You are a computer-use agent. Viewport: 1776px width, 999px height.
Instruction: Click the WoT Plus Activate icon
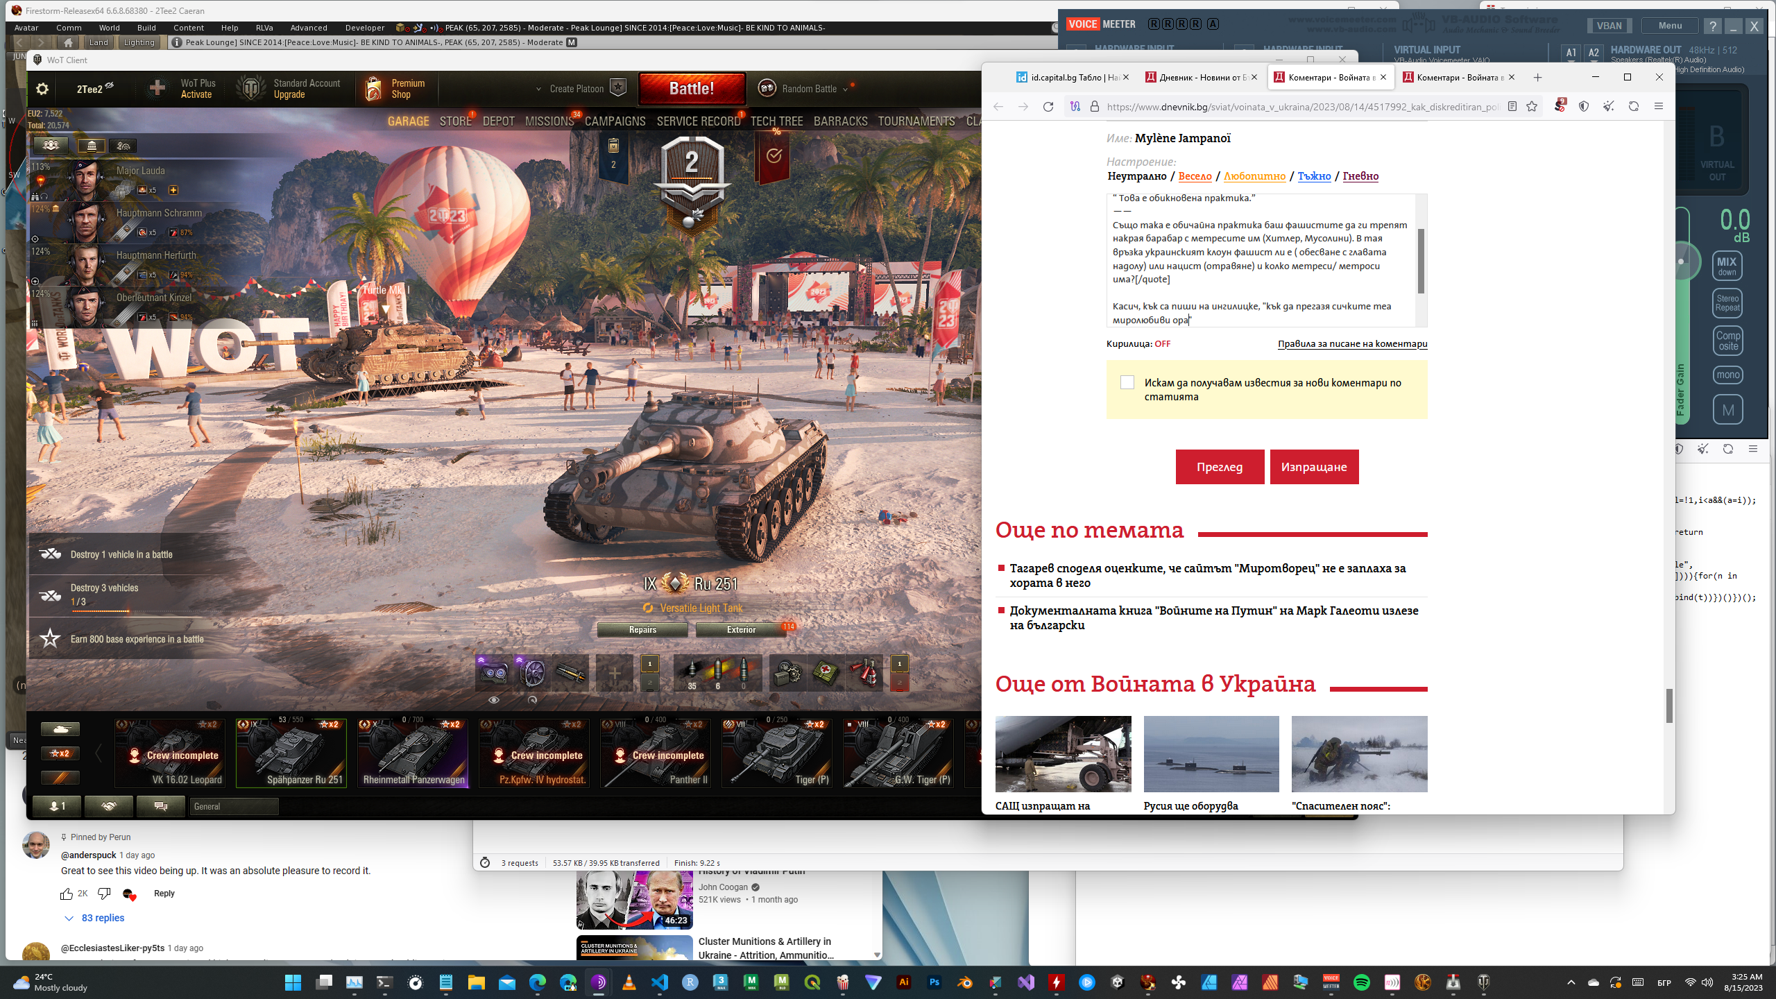pyautogui.click(x=157, y=88)
